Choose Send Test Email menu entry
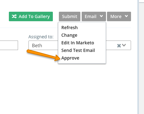 coord(78,50)
